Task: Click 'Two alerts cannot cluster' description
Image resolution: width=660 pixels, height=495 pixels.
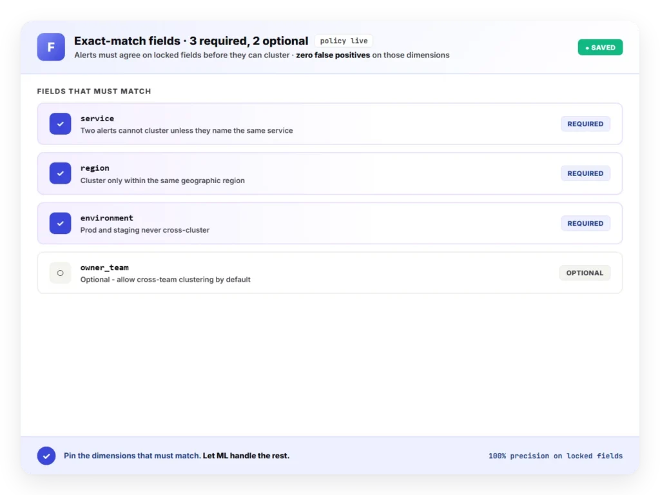Action: tap(186, 130)
